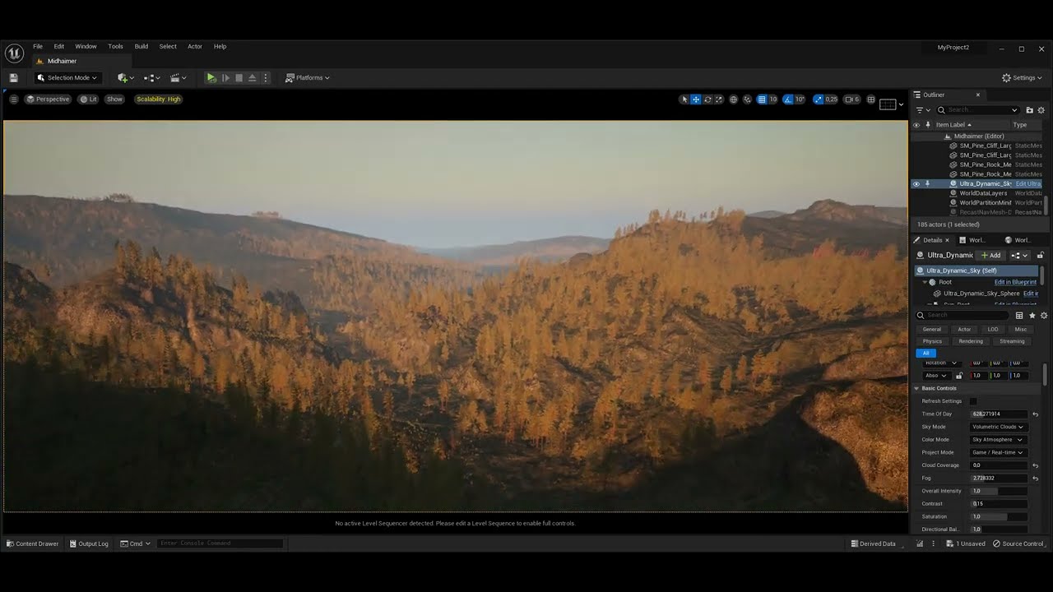Adjust the Saturation slider
The image size is (1053, 592).
[x=998, y=516]
